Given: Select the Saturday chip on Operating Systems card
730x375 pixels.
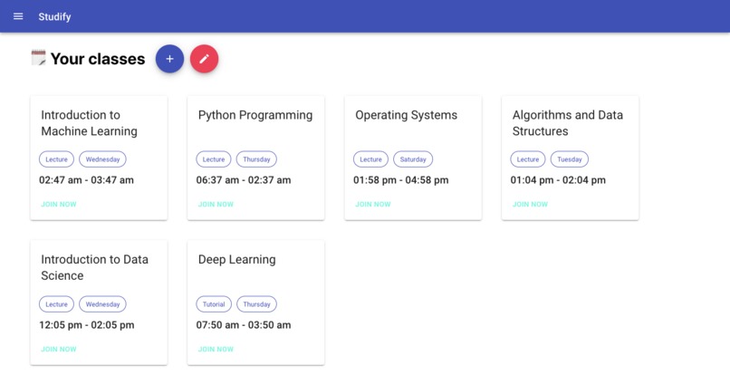Looking at the screenshot, I should pos(413,159).
